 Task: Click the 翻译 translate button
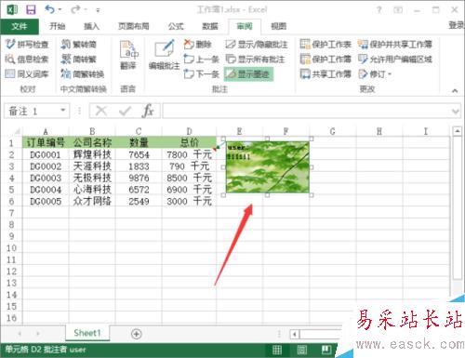[x=128, y=56]
